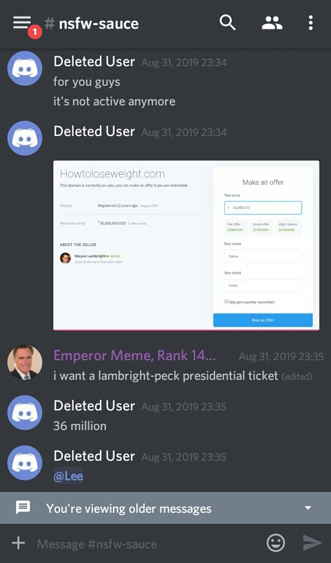
Task: Tap first Deleted User Discord avatar
Action: pyautogui.click(x=25, y=68)
